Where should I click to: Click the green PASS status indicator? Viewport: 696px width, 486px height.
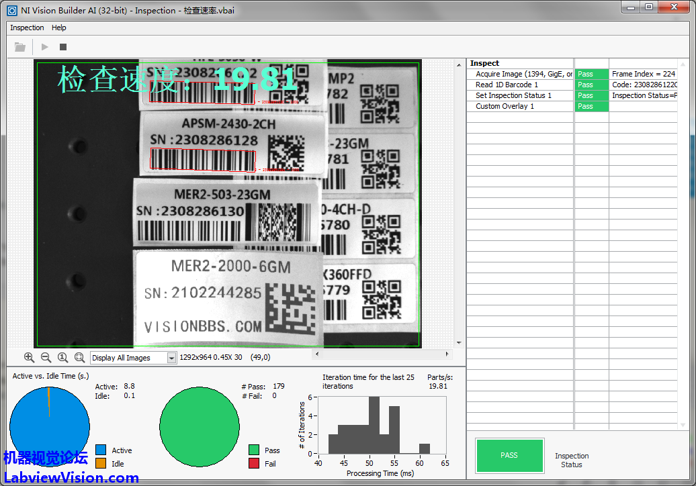[509, 455]
